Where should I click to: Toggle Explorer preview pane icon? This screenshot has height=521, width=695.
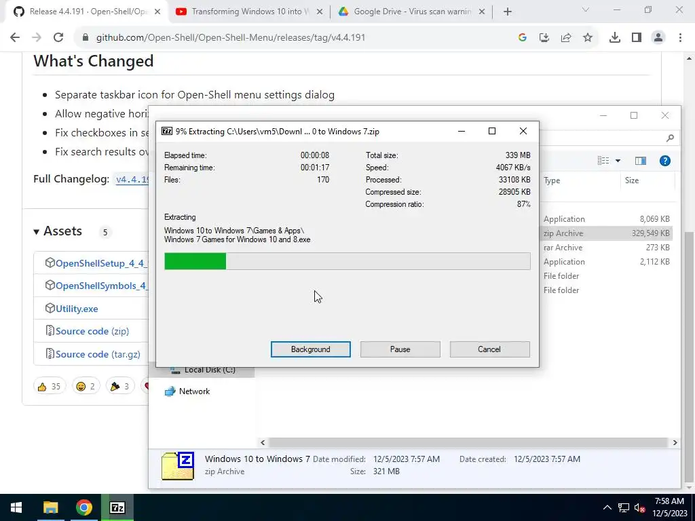(x=641, y=161)
